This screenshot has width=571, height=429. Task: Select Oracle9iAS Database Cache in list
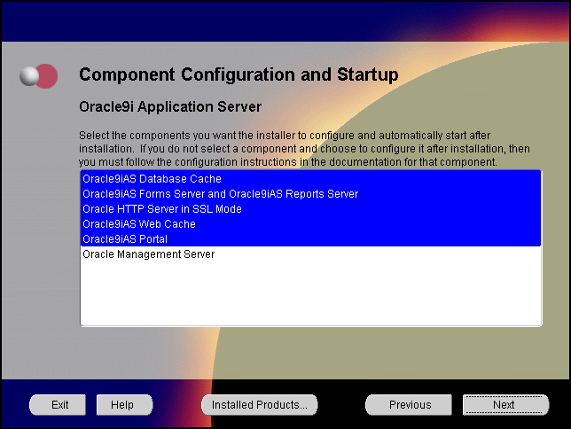click(x=310, y=179)
